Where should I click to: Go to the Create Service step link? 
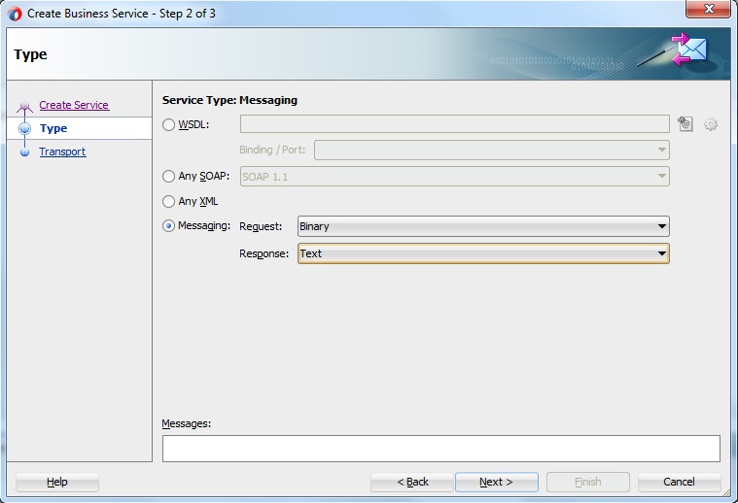(74, 105)
